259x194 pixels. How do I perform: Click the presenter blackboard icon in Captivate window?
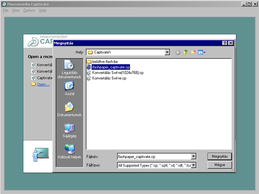tap(41, 155)
